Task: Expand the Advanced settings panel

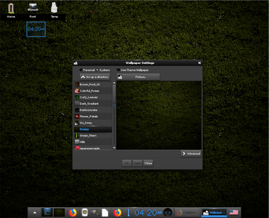Action: [x=191, y=154]
